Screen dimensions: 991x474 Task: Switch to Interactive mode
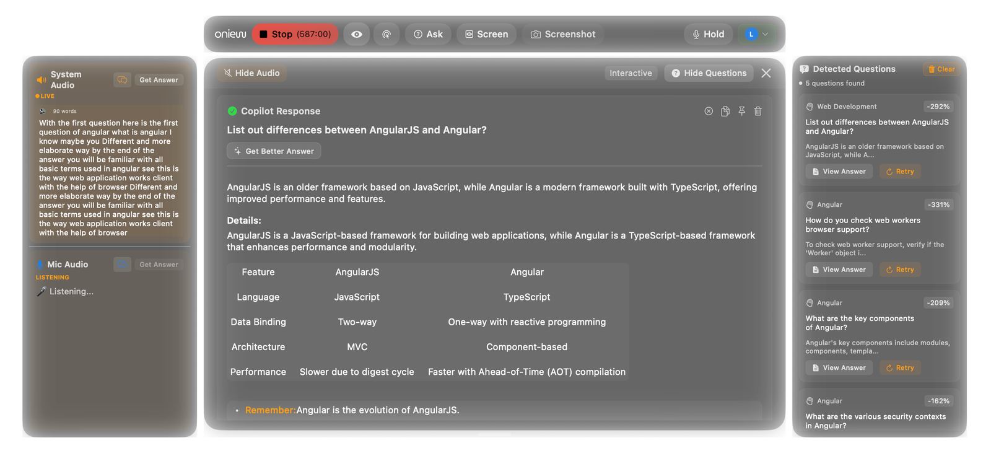[x=631, y=73]
